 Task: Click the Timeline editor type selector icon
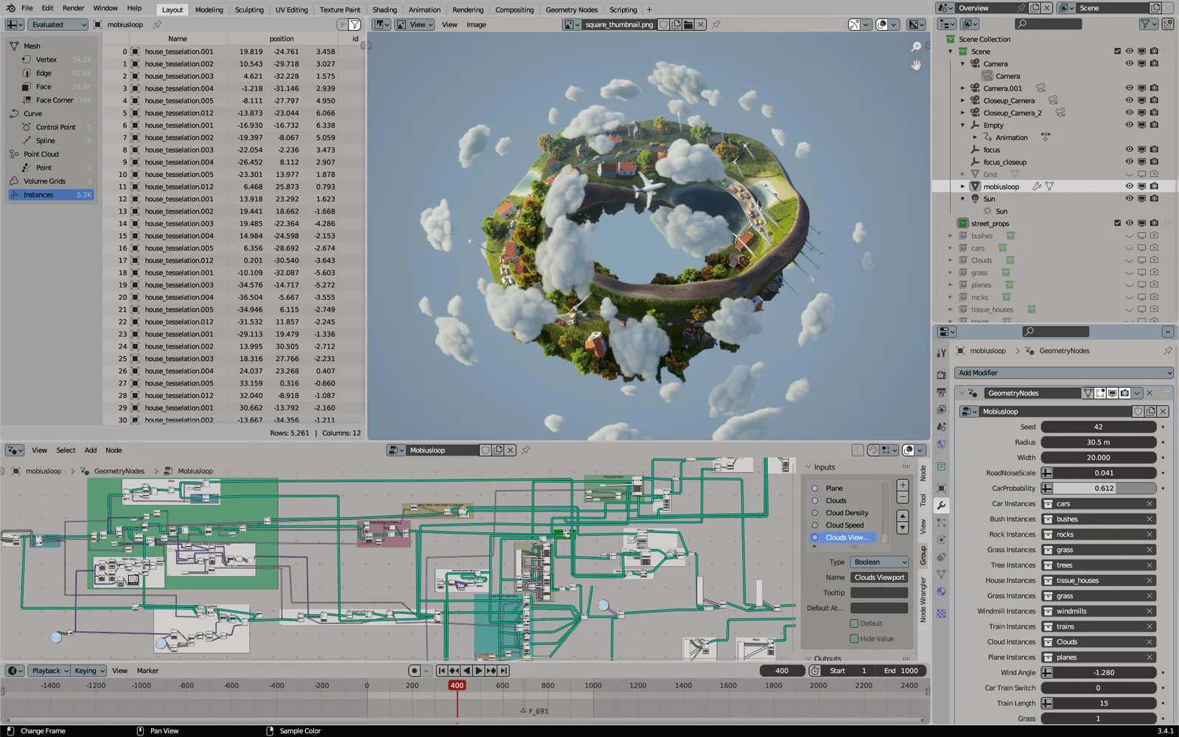point(13,671)
